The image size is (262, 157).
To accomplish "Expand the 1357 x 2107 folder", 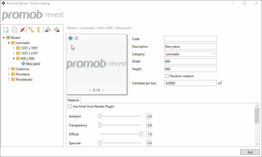I will 14,53.
